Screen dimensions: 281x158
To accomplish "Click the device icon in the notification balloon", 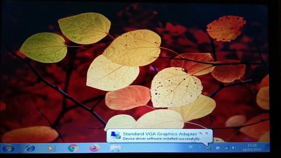I will pyautogui.click(x=115, y=135).
